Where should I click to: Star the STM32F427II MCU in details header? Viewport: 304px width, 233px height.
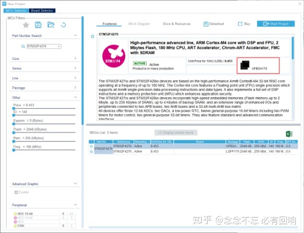point(92,36)
